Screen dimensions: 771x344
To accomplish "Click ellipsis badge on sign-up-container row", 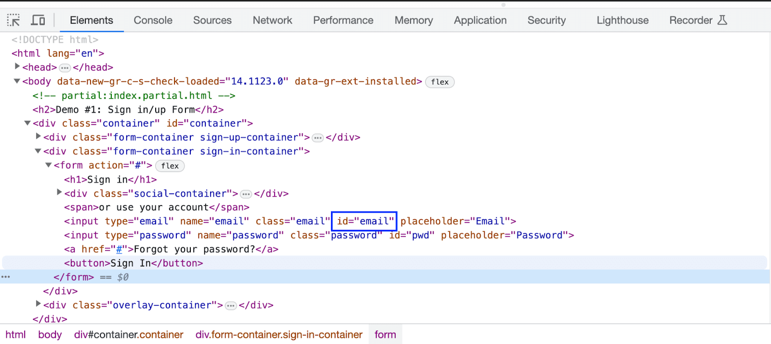I will click(x=318, y=138).
